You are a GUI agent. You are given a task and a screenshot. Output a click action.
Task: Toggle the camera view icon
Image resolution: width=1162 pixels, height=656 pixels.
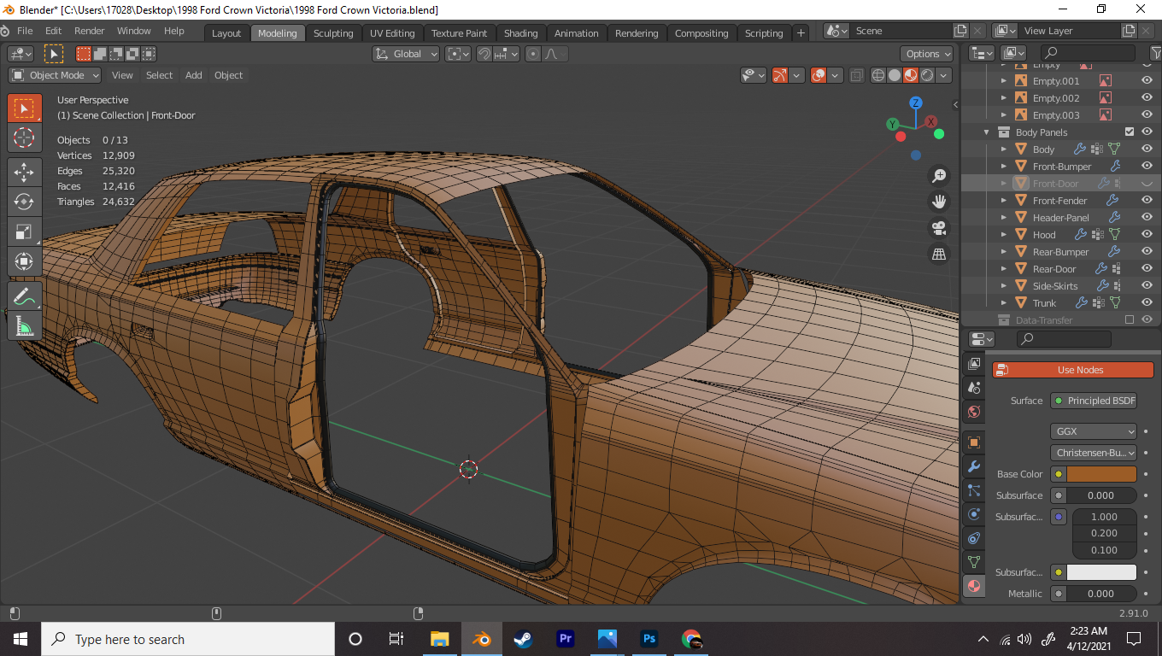(x=939, y=228)
